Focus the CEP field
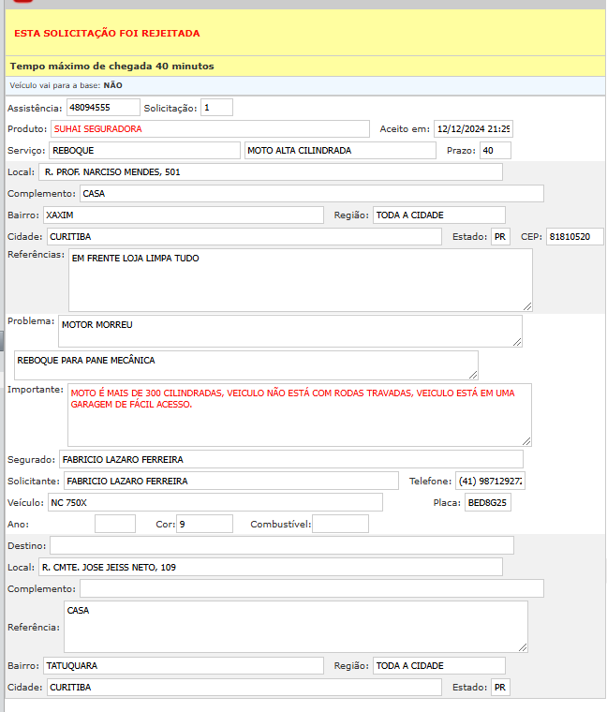 coord(574,237)
